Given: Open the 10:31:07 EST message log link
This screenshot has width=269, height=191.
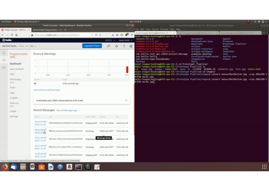Looking at the screenshot, I should pyautogui.click(x=41, y=123).
